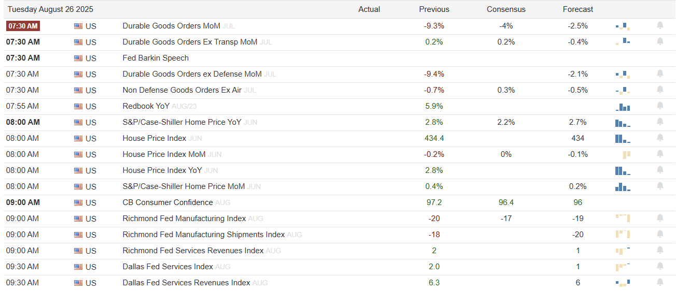The image size is (676, 291).
Task: Toggle alert bell for House Price Index MoM
Action: [660, 154]
